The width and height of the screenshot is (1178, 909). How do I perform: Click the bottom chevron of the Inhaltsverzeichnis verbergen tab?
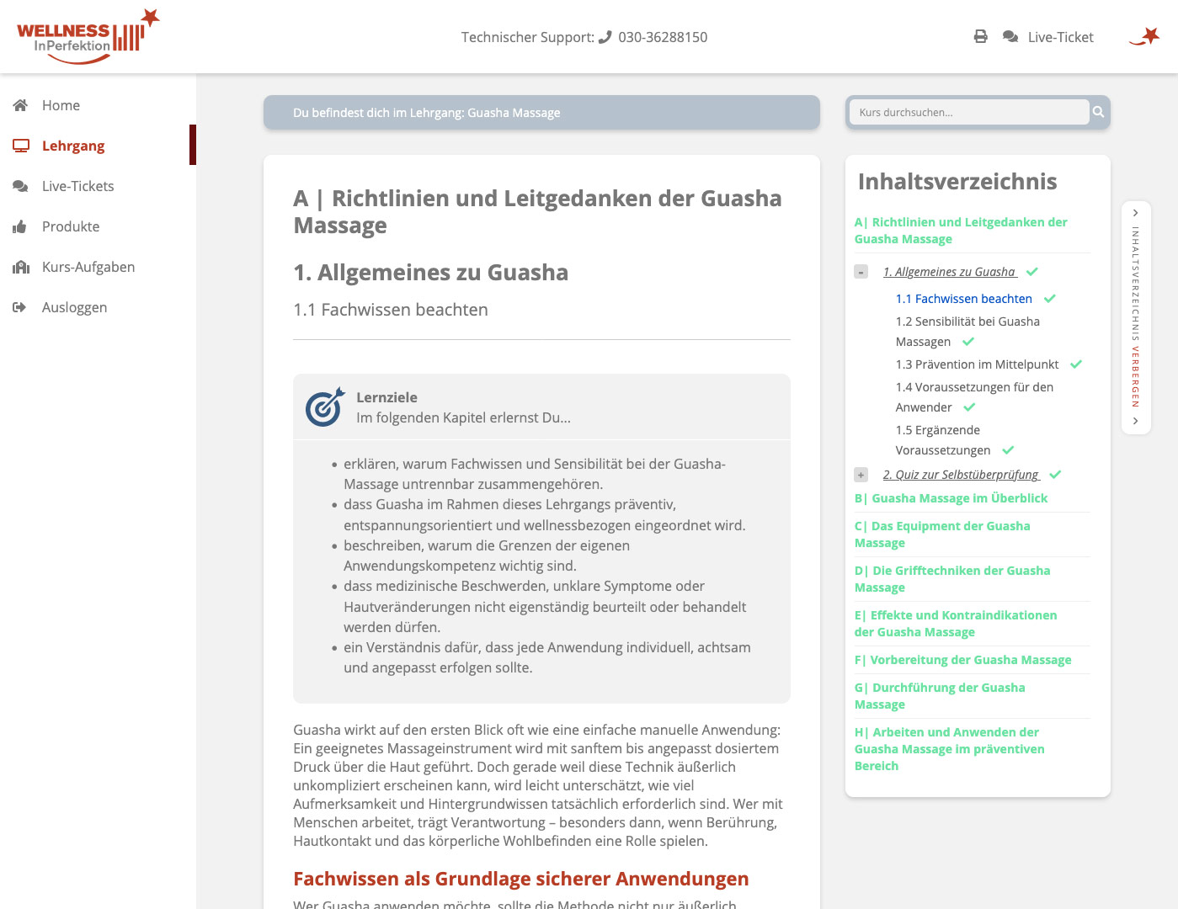1135,421
